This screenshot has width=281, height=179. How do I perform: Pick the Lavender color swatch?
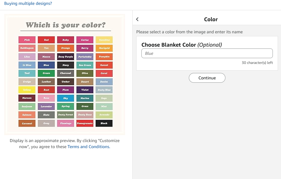46,107
